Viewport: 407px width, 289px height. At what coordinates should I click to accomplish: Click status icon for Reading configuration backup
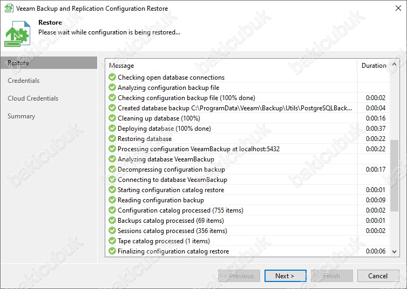pos(112,200)
